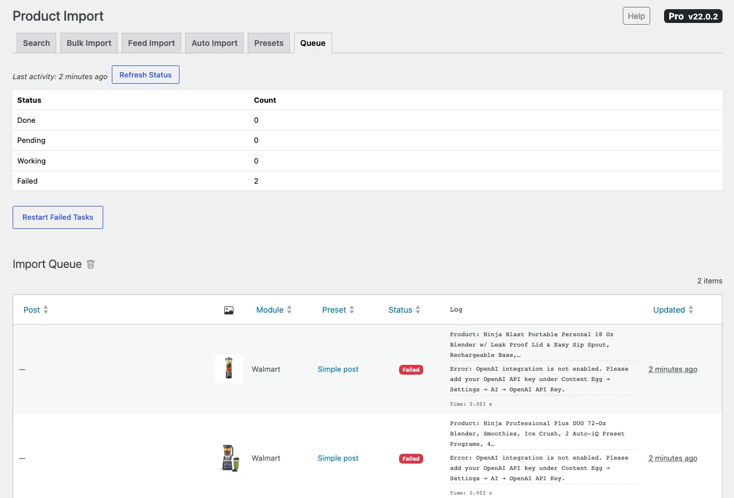This screenshot has width=734, height=498.
Task: Click the Ninja Blast product log text
Action: (x=532, y=345)
